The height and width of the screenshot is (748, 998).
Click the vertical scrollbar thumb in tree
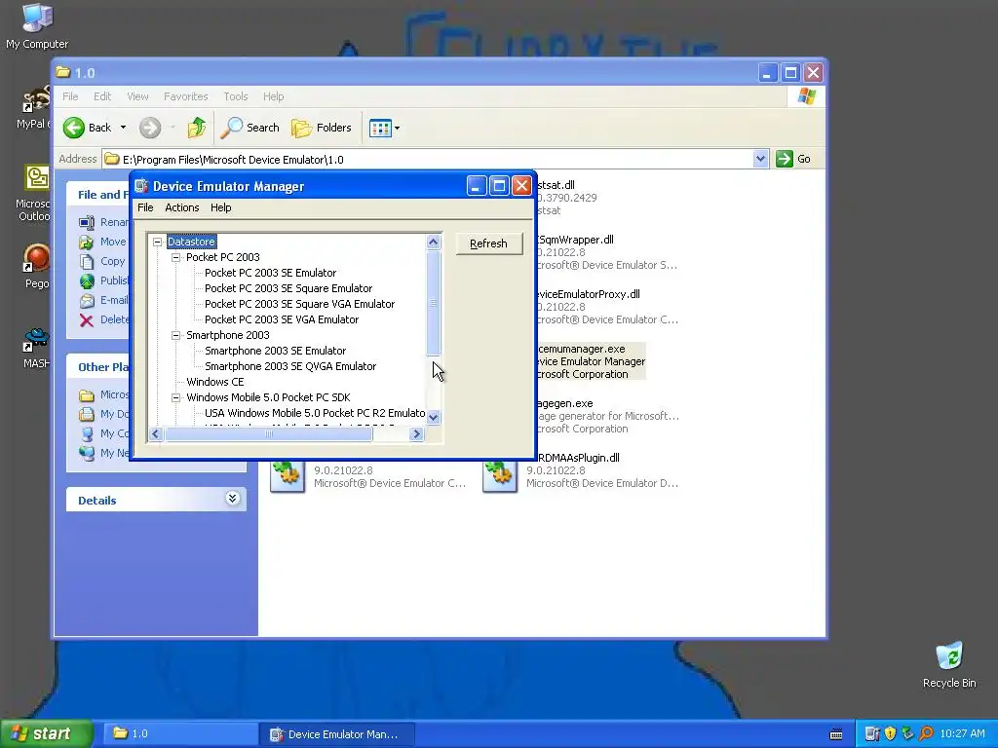click(434, 303)
